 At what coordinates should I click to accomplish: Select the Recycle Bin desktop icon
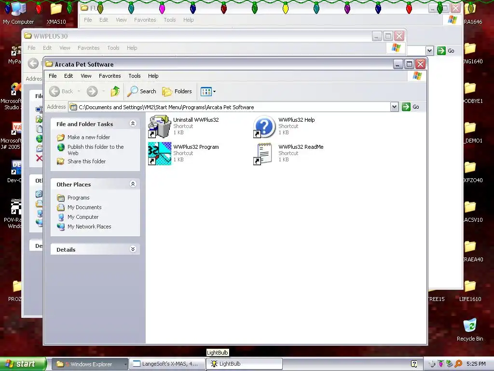point(470,329)
